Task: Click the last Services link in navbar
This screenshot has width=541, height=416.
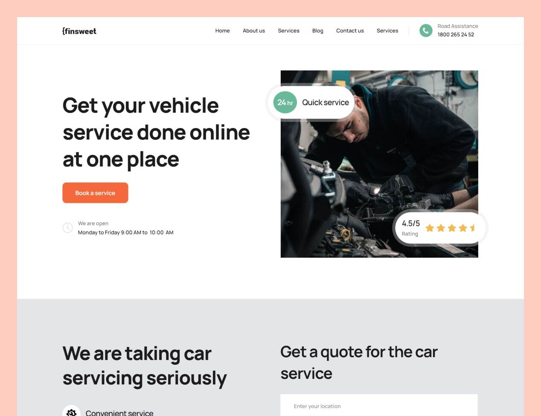Action: (387, 31)
